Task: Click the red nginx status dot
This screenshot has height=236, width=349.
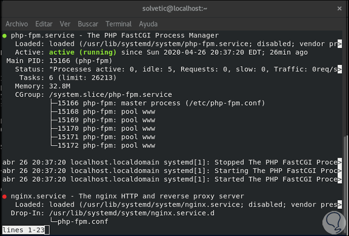Action: click(4, 196)
